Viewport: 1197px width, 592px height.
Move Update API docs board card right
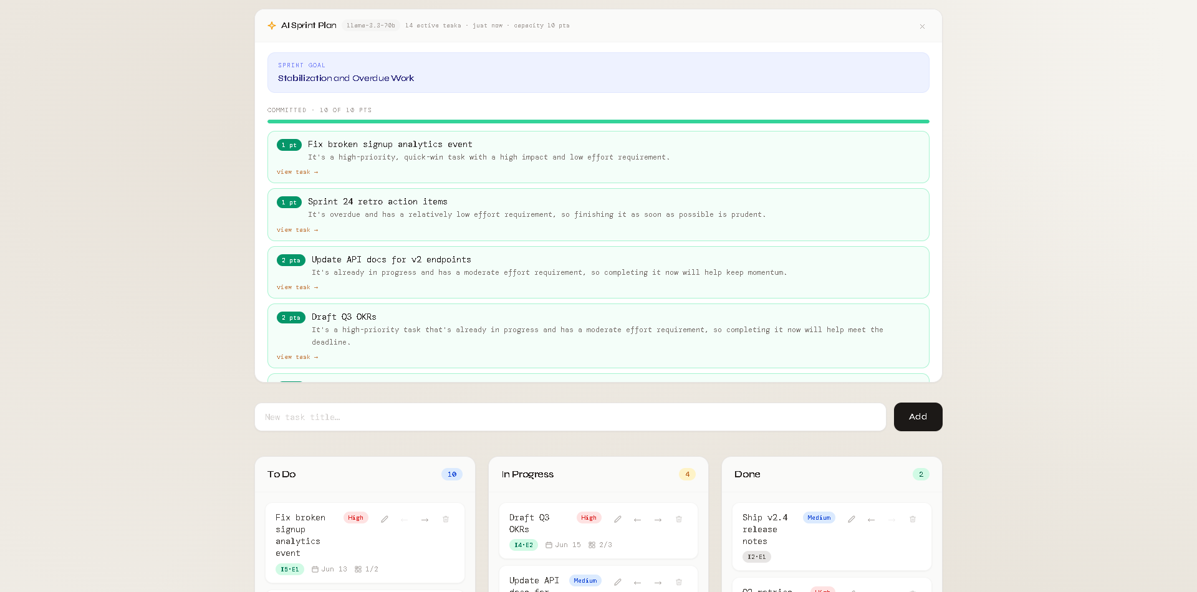coord(658,582)
